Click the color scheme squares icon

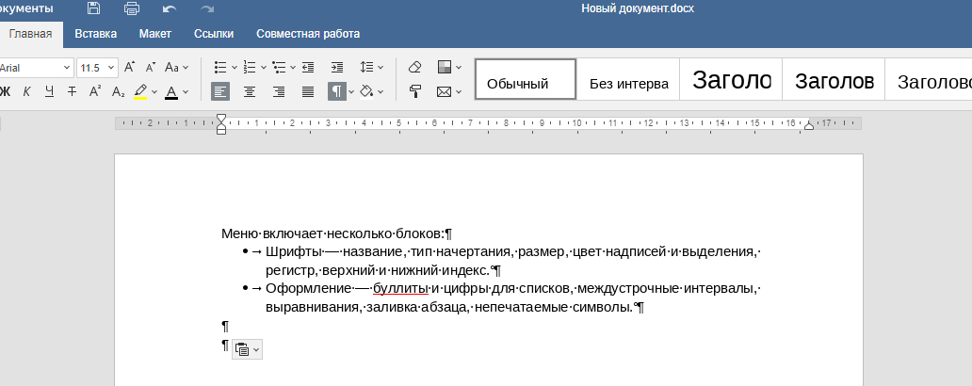point(445,67)
